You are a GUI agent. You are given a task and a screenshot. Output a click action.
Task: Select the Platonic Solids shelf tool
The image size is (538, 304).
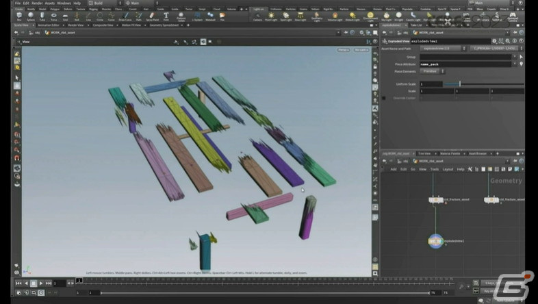click(x=181, y=16)
